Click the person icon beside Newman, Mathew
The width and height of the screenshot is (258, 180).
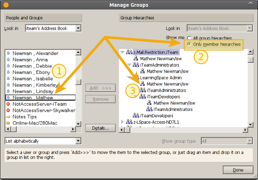8,98
